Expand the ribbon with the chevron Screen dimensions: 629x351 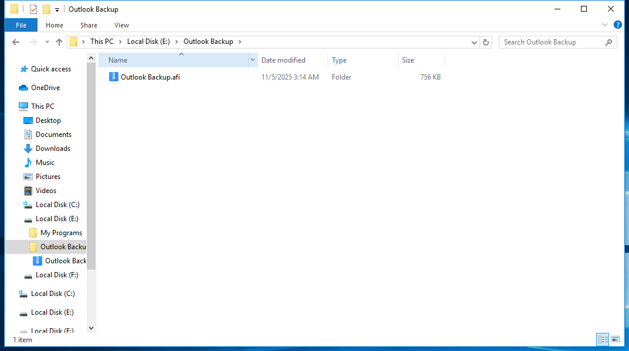click(605, 25)
